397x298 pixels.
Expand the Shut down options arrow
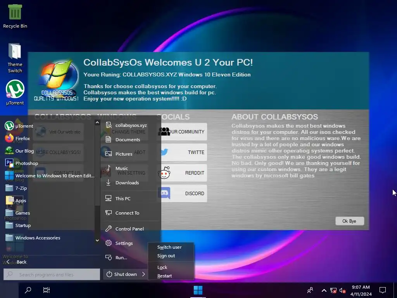[143, 274]
